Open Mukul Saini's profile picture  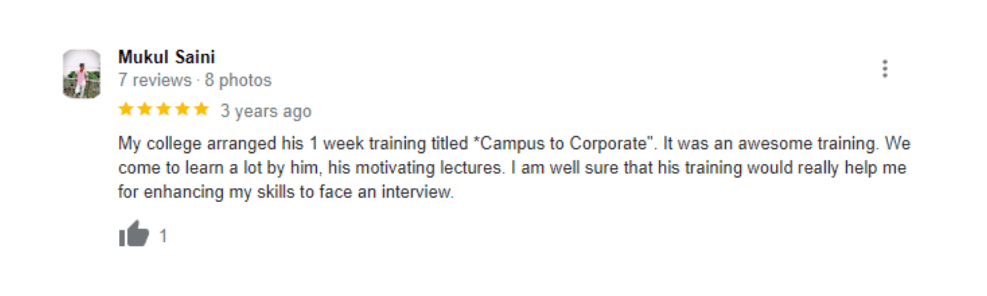[x=82, y=74]
